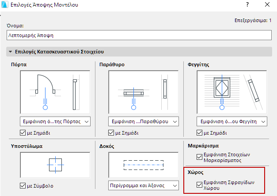Viewport: 277px width, 196px height.
Task: Toggle the window 'με Σημάδι' checkbox
Action: (x=111, y=133)
